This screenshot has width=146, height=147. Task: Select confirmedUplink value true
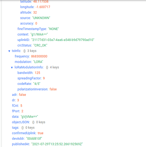click(x=41, y=133)
